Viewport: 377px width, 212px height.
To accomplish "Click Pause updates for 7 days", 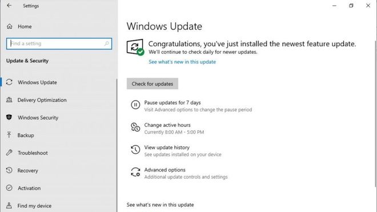I will point(173,103).
